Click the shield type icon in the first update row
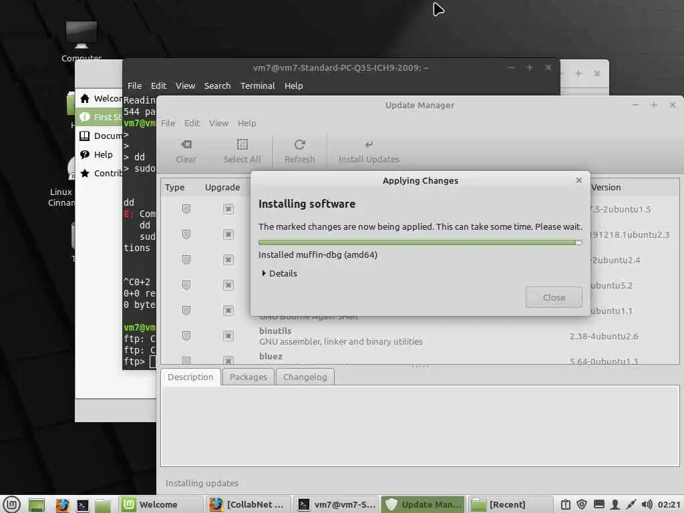Viewport: 684px width, 513px height. tap(186, 209)
